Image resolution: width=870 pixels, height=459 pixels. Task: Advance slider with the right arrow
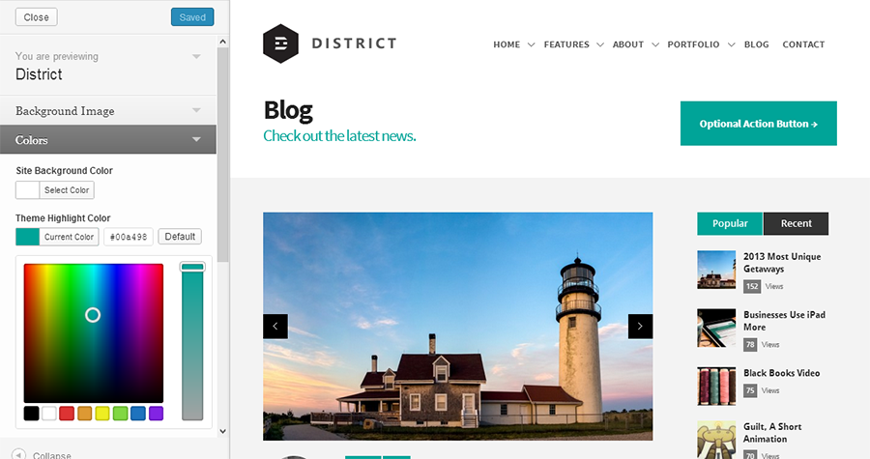point(640,327)
